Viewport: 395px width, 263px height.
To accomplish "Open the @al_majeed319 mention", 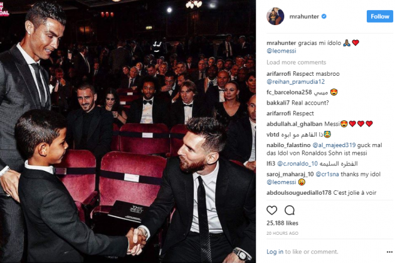I will tap(334, 145).
